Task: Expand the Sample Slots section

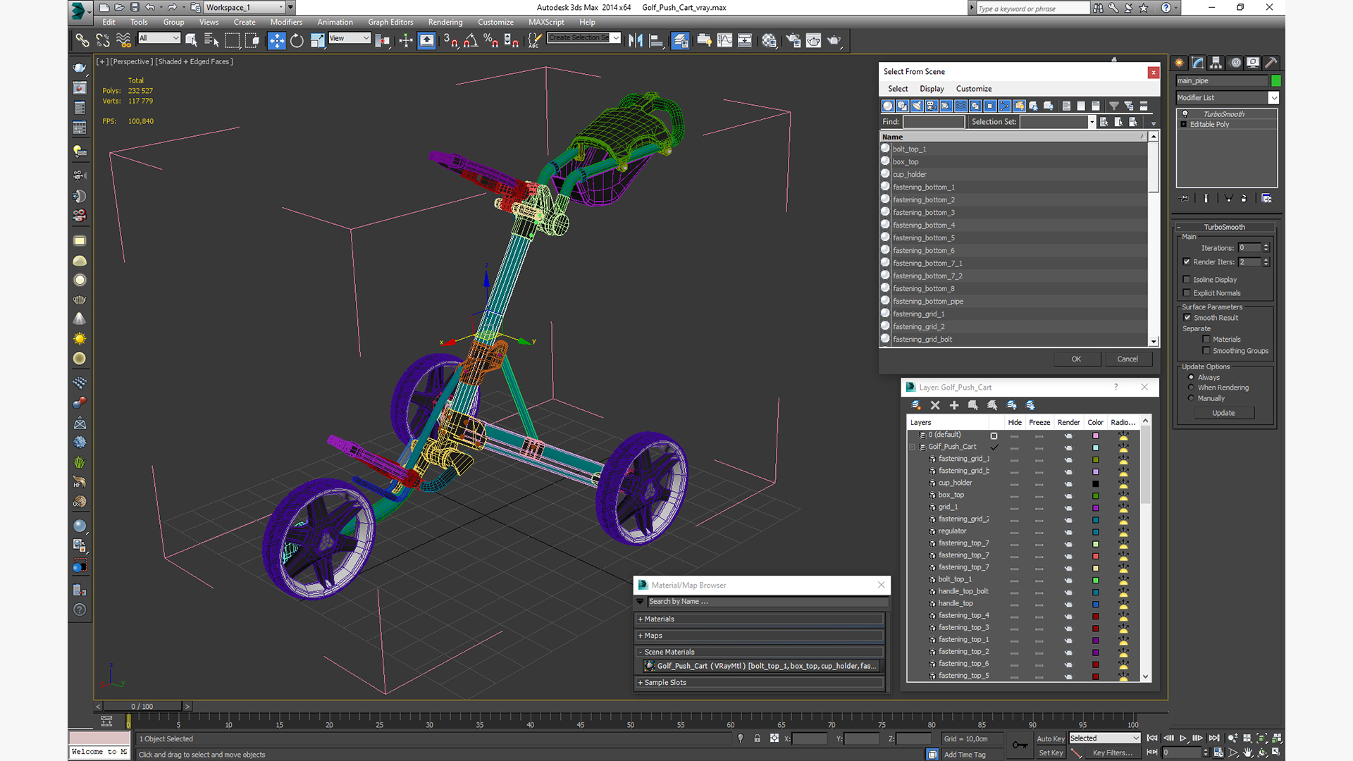Action: point(760,682)
